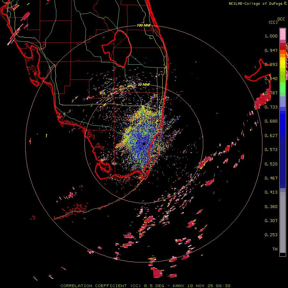Click the 50 NMI range ring label
This screenshot has height=288, width=288.
[144, 85]
